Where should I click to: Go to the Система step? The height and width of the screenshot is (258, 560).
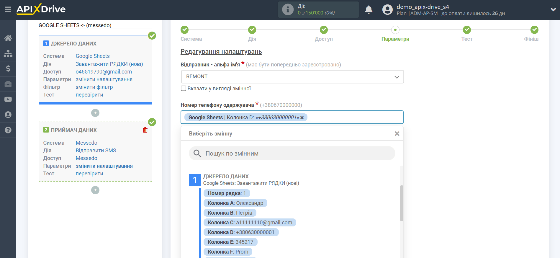(191, 34)
